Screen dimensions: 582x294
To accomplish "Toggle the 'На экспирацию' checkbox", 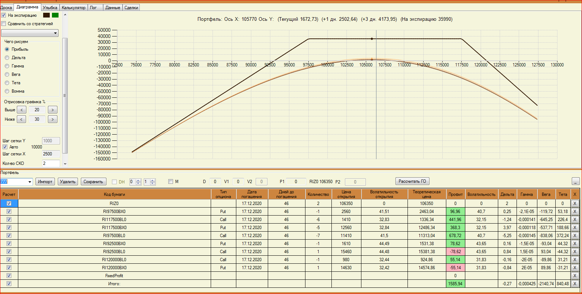I will click(4, 15).
